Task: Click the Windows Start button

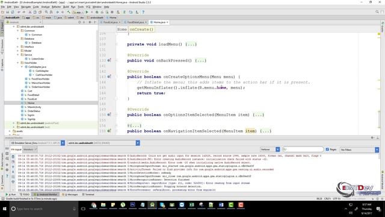Action: pyautogui.click(x=4, y=209)
